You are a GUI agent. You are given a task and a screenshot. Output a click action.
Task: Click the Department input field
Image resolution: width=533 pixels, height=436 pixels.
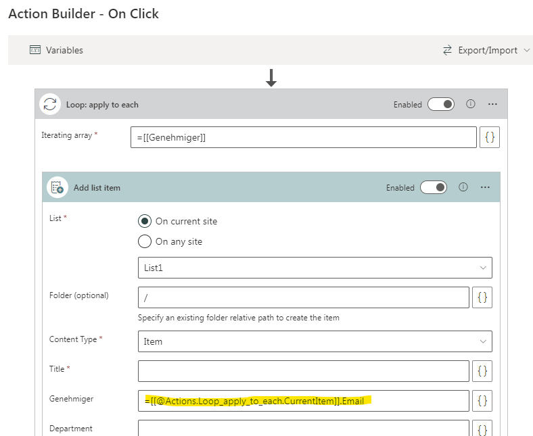303,429
